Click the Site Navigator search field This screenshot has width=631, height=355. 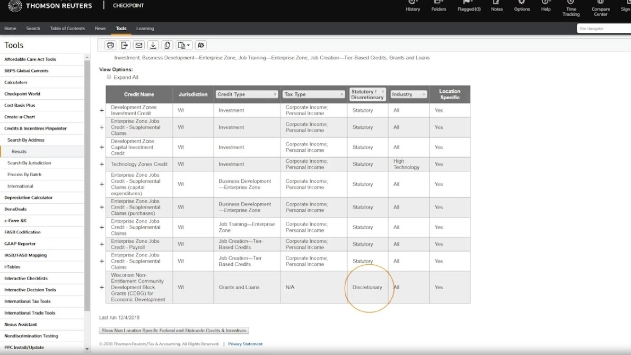coord(603,29)
